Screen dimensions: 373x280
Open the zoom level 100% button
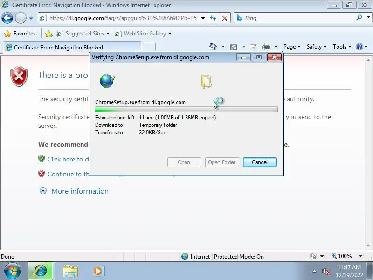pyautogui.click(x=342, y=256)
